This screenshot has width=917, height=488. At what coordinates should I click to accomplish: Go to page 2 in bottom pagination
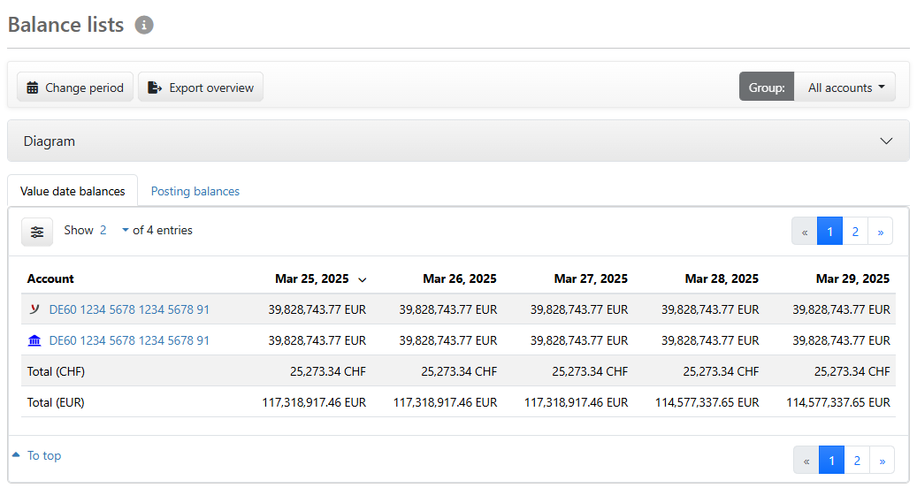click(856, 460)
